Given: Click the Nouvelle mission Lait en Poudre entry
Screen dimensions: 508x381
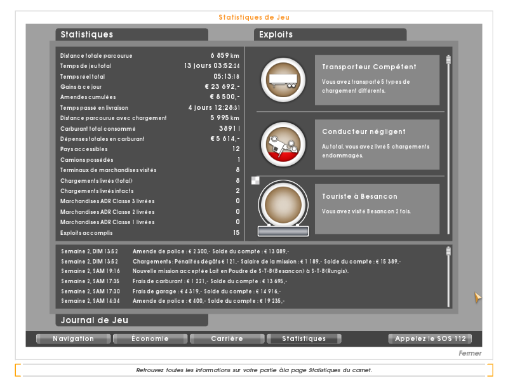Looking at the screenshot, I should pos(204,271).
